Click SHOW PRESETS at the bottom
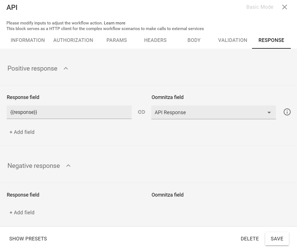Image resolution: width=297 pixels, height=250 pixels. click(28, 239)
